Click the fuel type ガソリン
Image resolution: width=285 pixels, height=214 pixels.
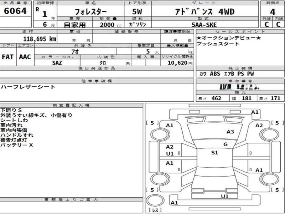click(x=138, y=24)
